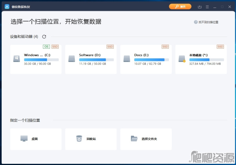
Task: Click the green OS badge on C: drive
Action: click(46, 47)
